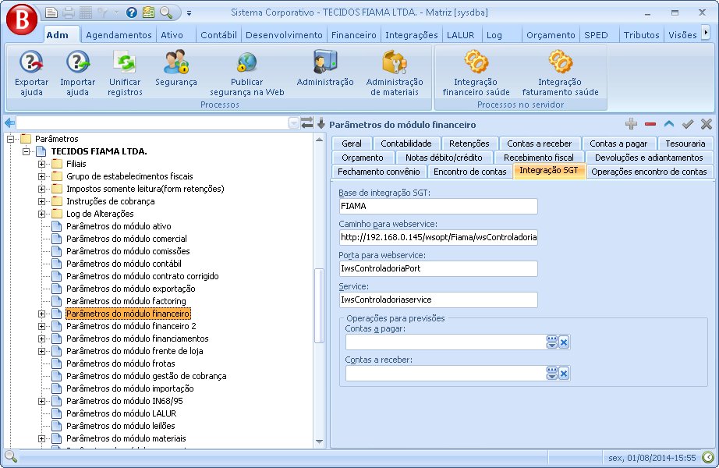Expand Parâmetros do módulo frente de loja
This screenshot has height=468, width=719.
point(41,352)
